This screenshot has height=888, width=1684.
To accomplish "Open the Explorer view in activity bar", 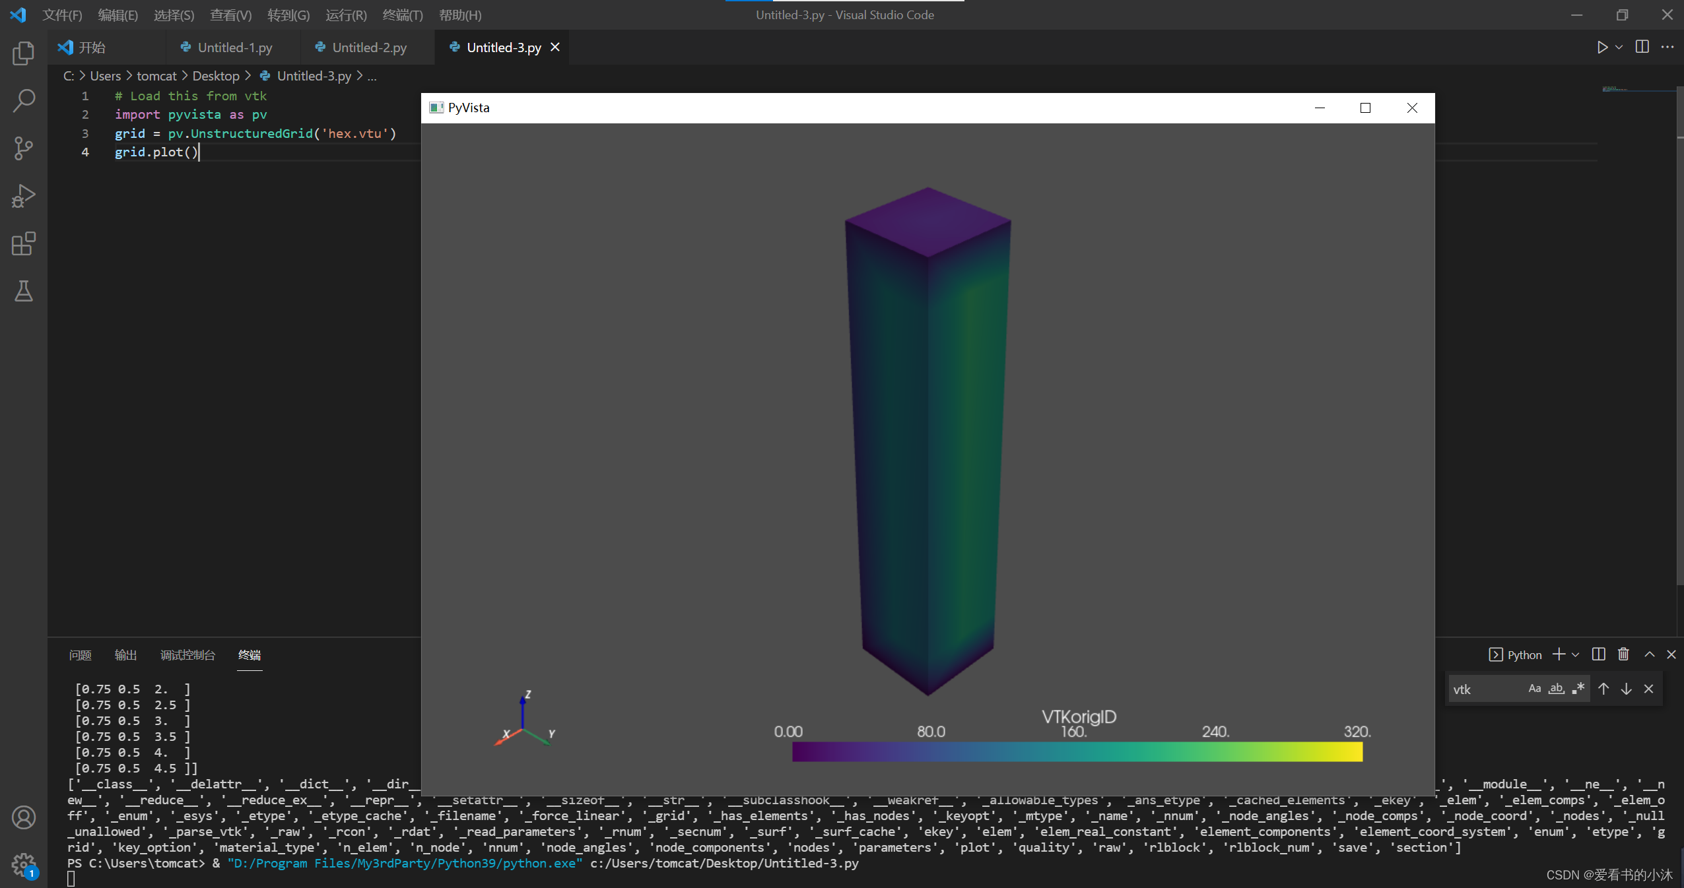I will [23, 53].
